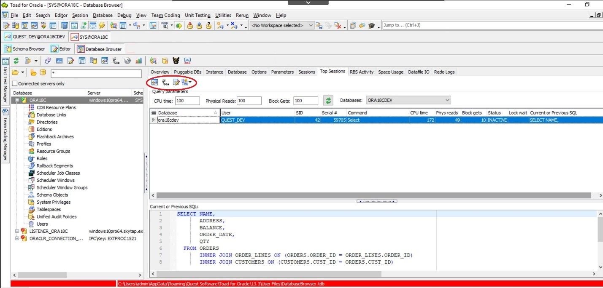Toggle Connected servers only checkbox
Screen dimensions: 603x288
click(15, 83)
